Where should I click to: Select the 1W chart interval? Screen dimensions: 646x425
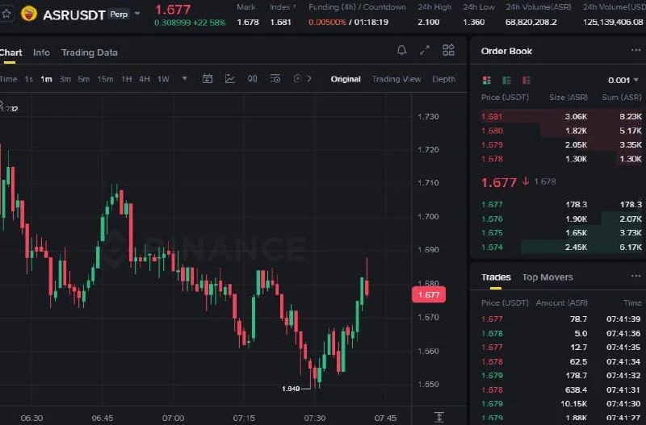pyautogui.click(x=163, y=79)
